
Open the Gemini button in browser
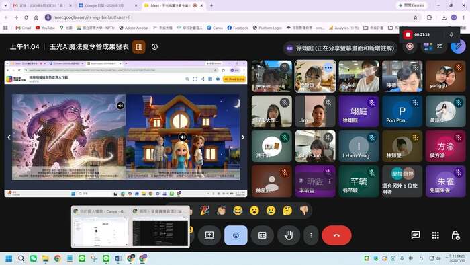[x=411, y=5]
